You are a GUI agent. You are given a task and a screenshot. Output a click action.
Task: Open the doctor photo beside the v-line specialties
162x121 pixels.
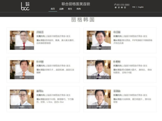click(22, 99)
